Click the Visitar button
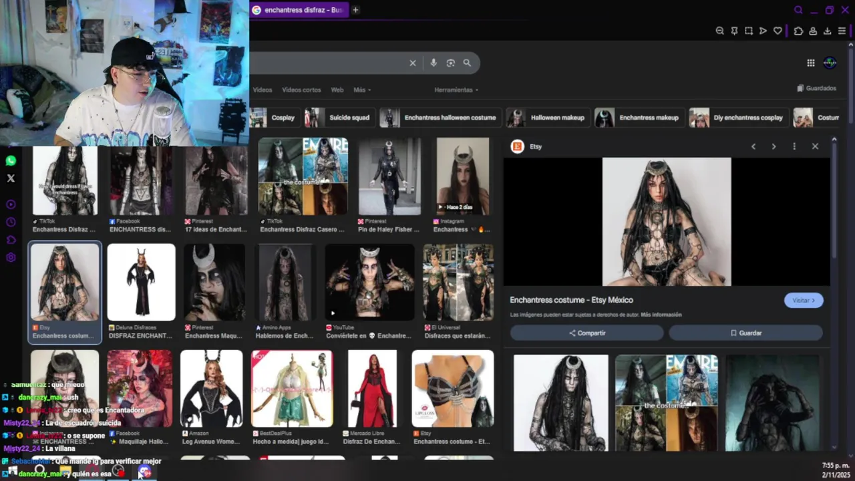The height and width of the screenshot is (481, 855). coord(804,301)
